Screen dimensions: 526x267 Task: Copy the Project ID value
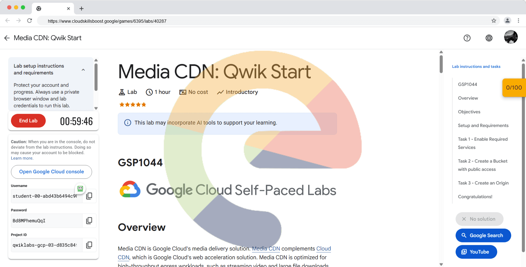pyautogui.click(x=89, y=245)
